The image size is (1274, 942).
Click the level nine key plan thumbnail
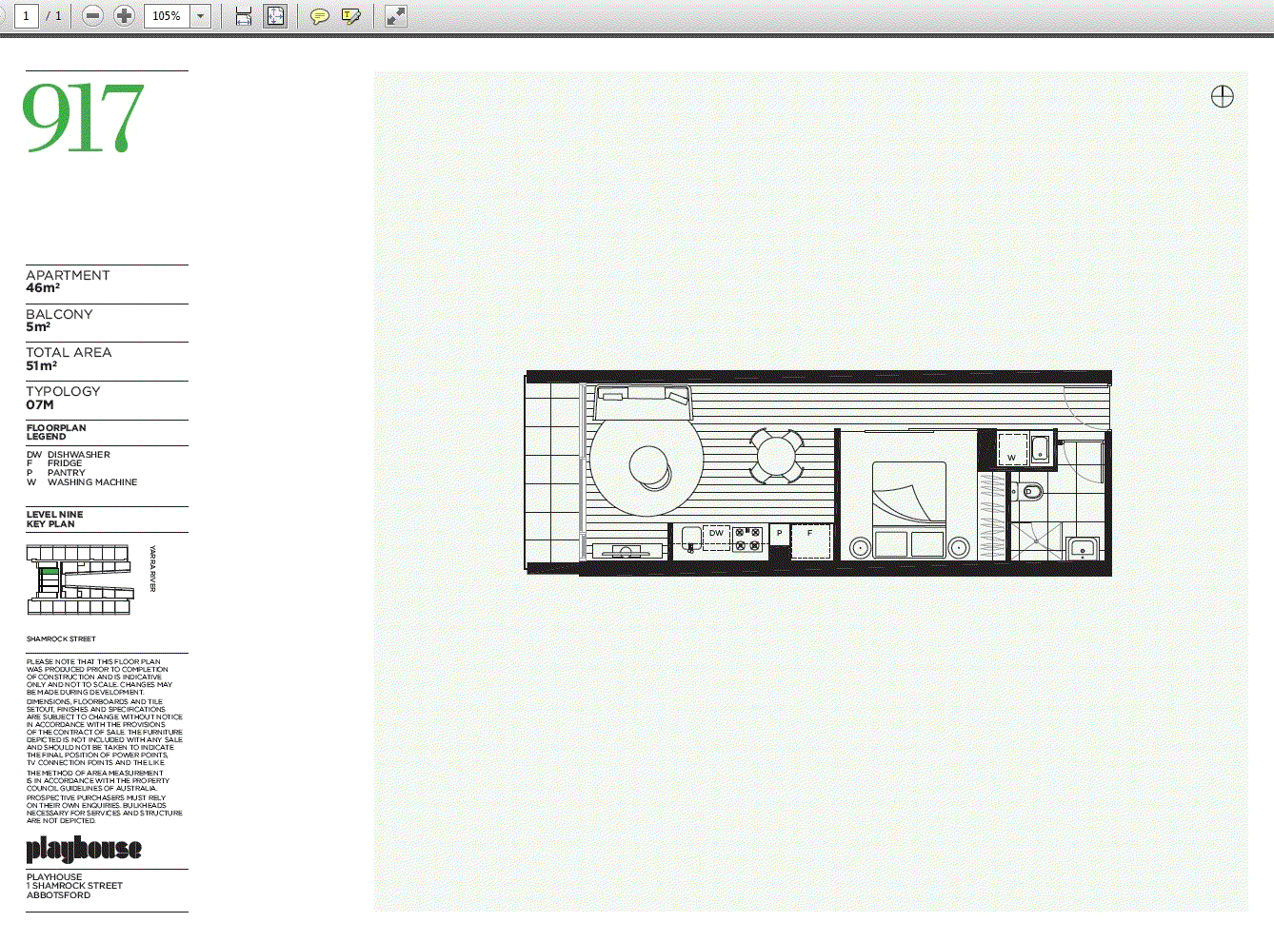79,579
